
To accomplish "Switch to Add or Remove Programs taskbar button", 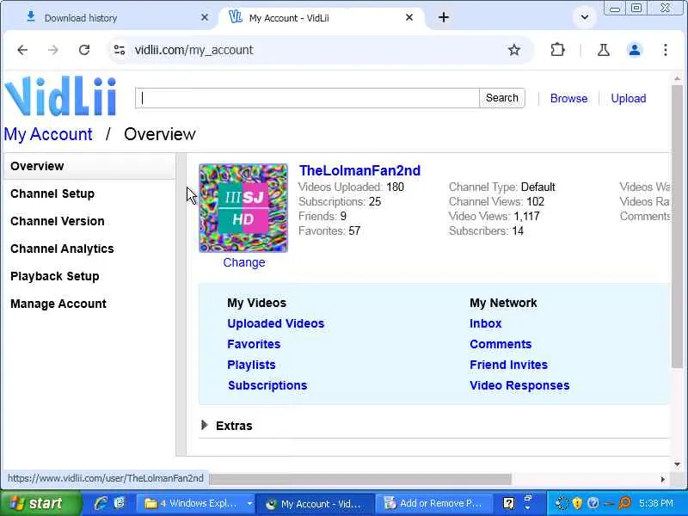I will tap(433, 503).
